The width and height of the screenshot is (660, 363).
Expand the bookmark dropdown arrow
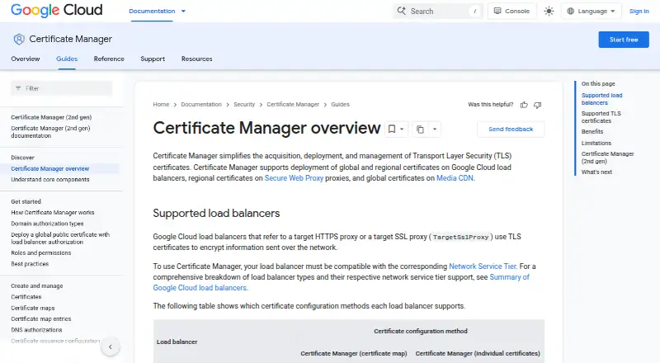pos(402,129)
